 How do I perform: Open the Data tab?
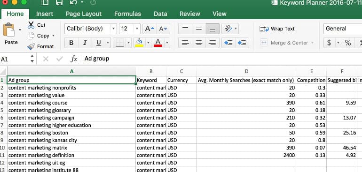tap(160, 14)
